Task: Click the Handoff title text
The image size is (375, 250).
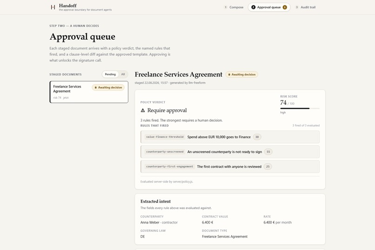Action: pyautogui.click(x=67, y=6)
